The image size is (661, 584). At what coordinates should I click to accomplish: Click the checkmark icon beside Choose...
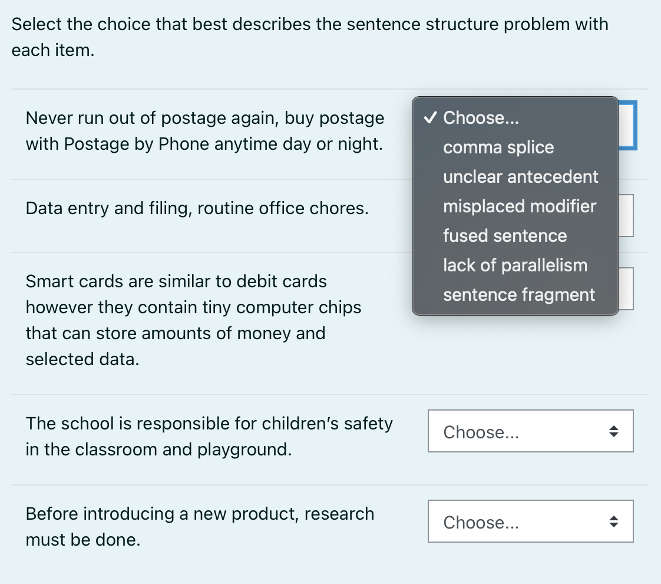point(429,117)
